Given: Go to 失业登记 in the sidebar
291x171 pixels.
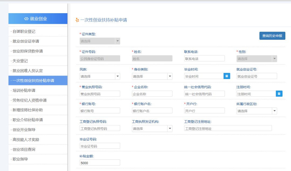Looking at the screenshot, I should [x=20, y=61].
